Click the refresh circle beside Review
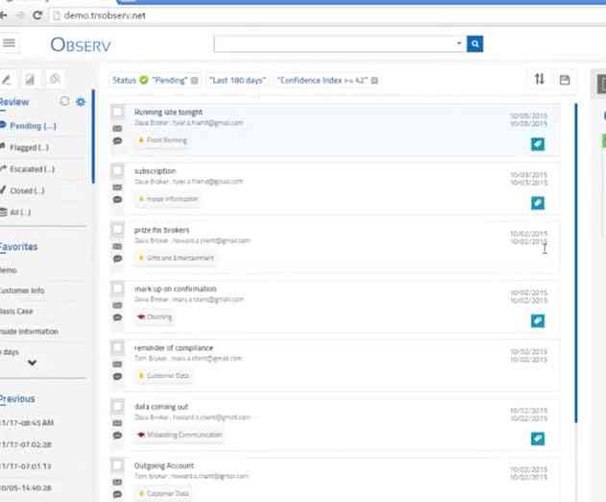 click(x=64, y=101)
